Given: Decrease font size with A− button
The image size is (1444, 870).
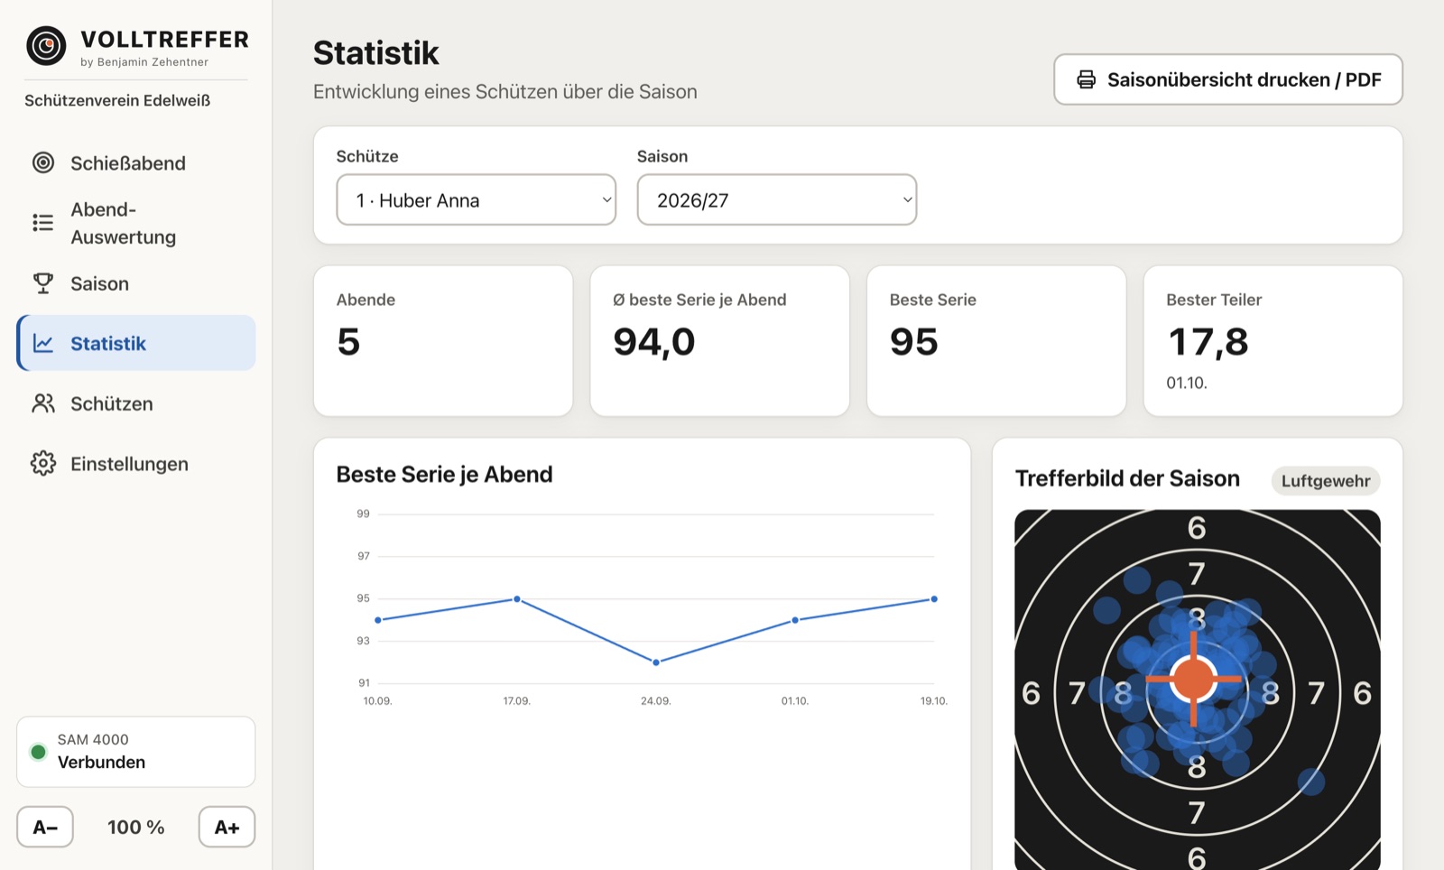Looking at the screenshot, I should [x=45, y=827].
